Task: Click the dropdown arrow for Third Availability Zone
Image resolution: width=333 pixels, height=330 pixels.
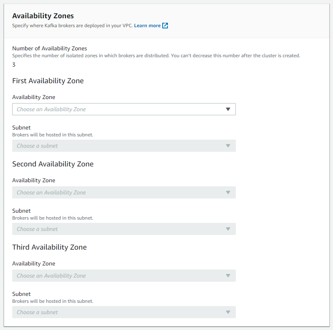Action: 228,276
